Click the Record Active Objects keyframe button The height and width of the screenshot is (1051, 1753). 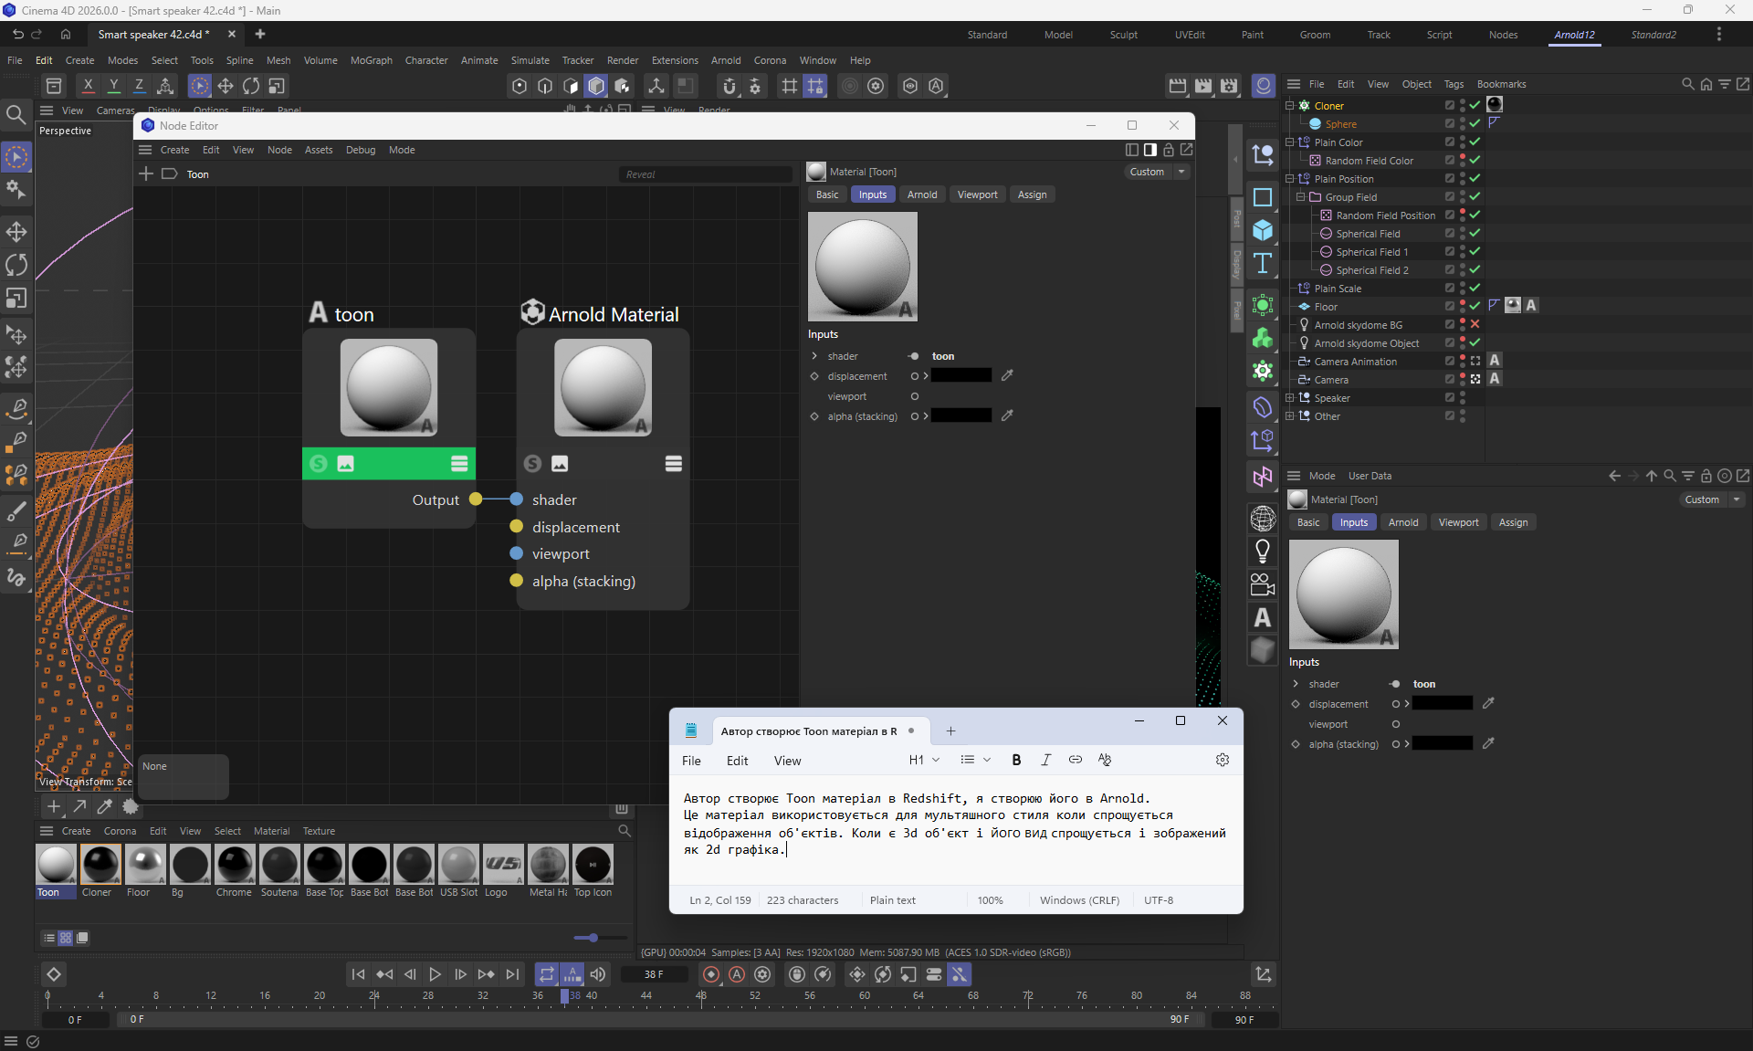(711, 974)
